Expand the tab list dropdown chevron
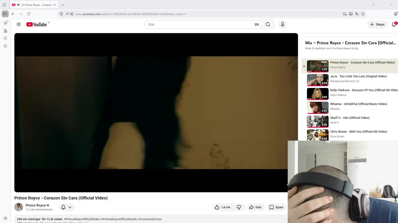398x223 pixels. pos(373,5)
